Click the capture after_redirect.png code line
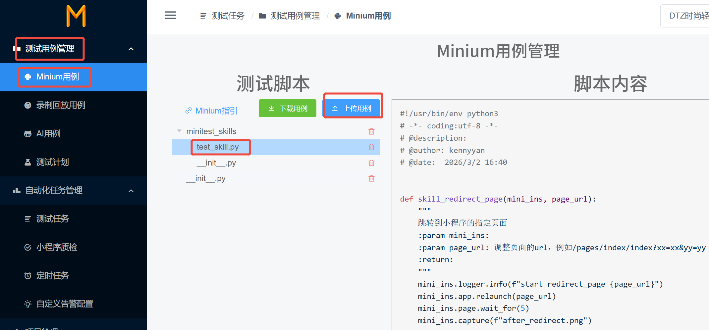This screenshot has width=709, height=330. click(x=505, y=320)
